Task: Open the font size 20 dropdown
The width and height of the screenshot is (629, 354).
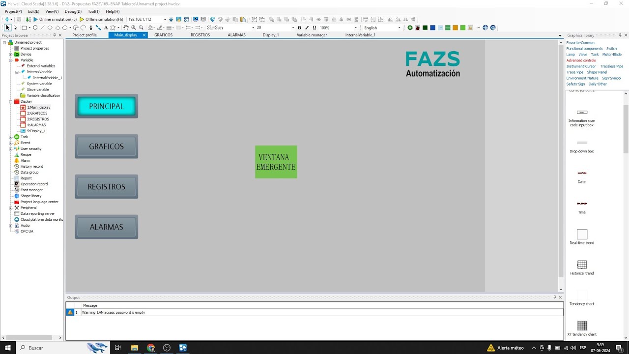Action: [292, 28]
